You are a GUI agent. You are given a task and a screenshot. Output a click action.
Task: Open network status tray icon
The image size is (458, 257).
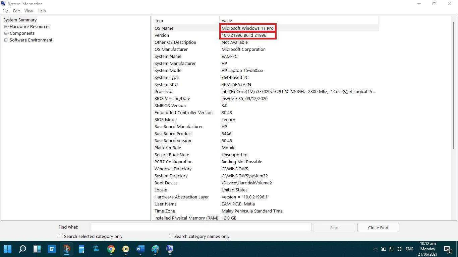pos(391,249)
